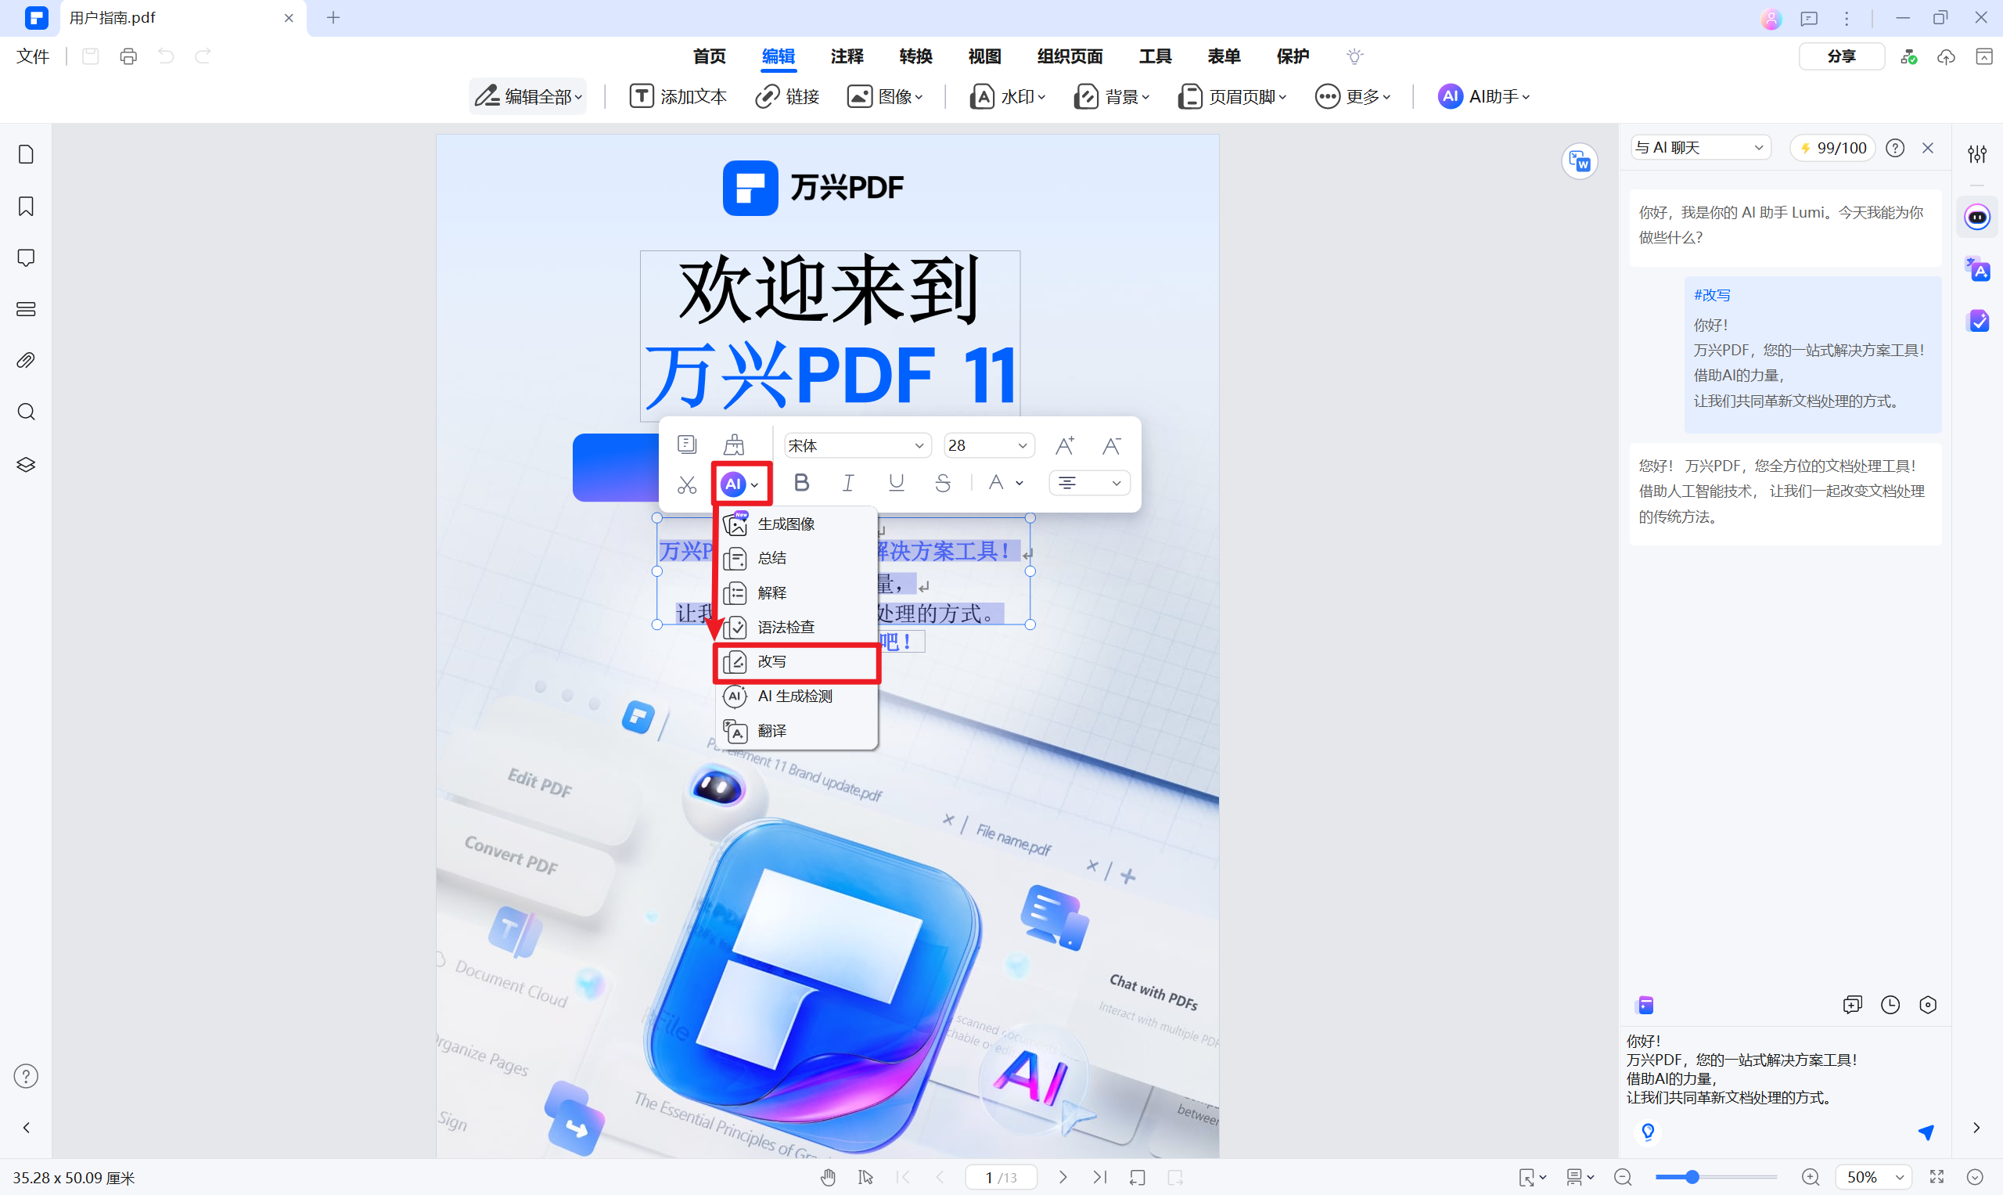Open the form fields panel icon
Viewport: 2003px width, 1195px height.
pos(26,309)
